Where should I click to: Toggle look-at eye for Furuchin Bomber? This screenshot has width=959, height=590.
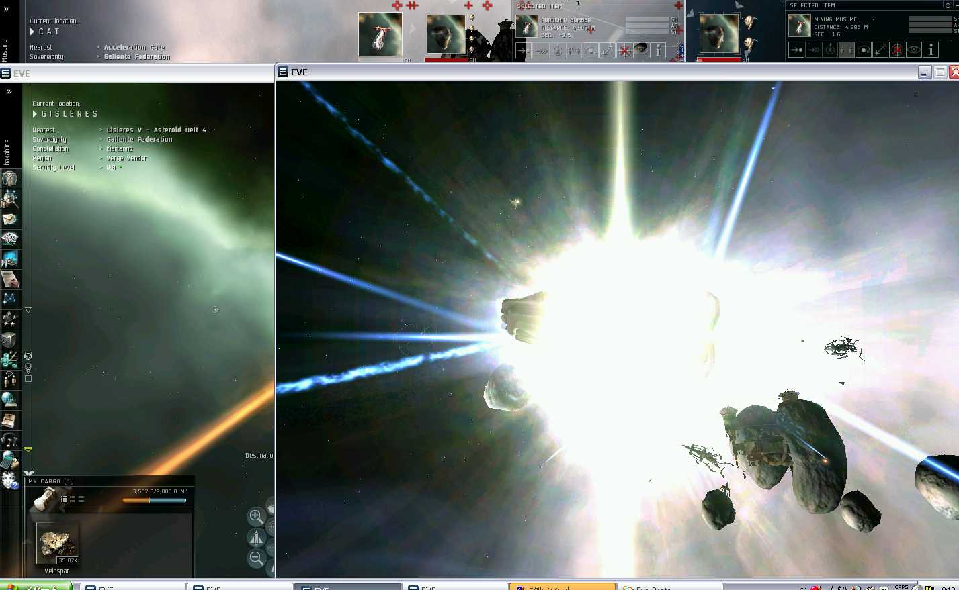tap(642, 50)
